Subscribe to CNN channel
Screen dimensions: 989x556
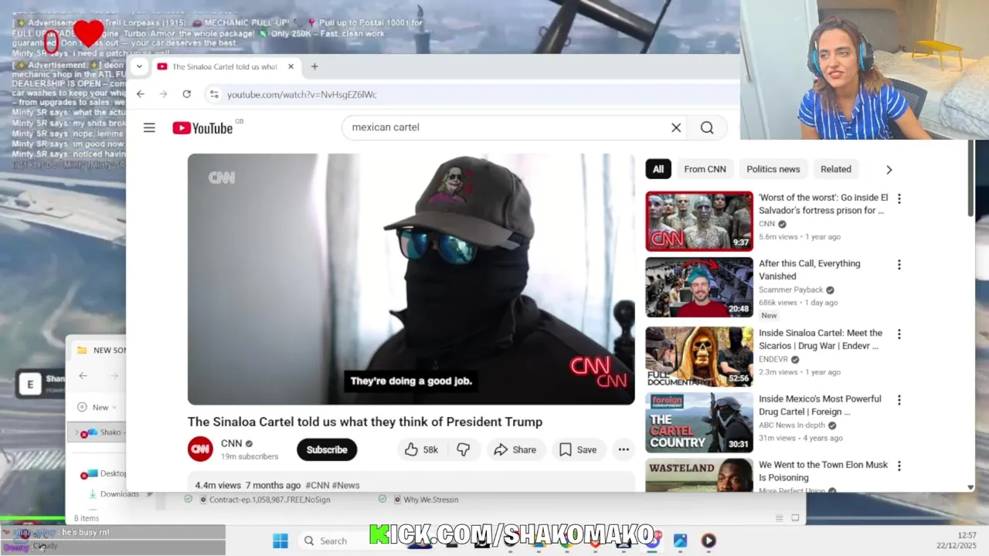point(327,449)
